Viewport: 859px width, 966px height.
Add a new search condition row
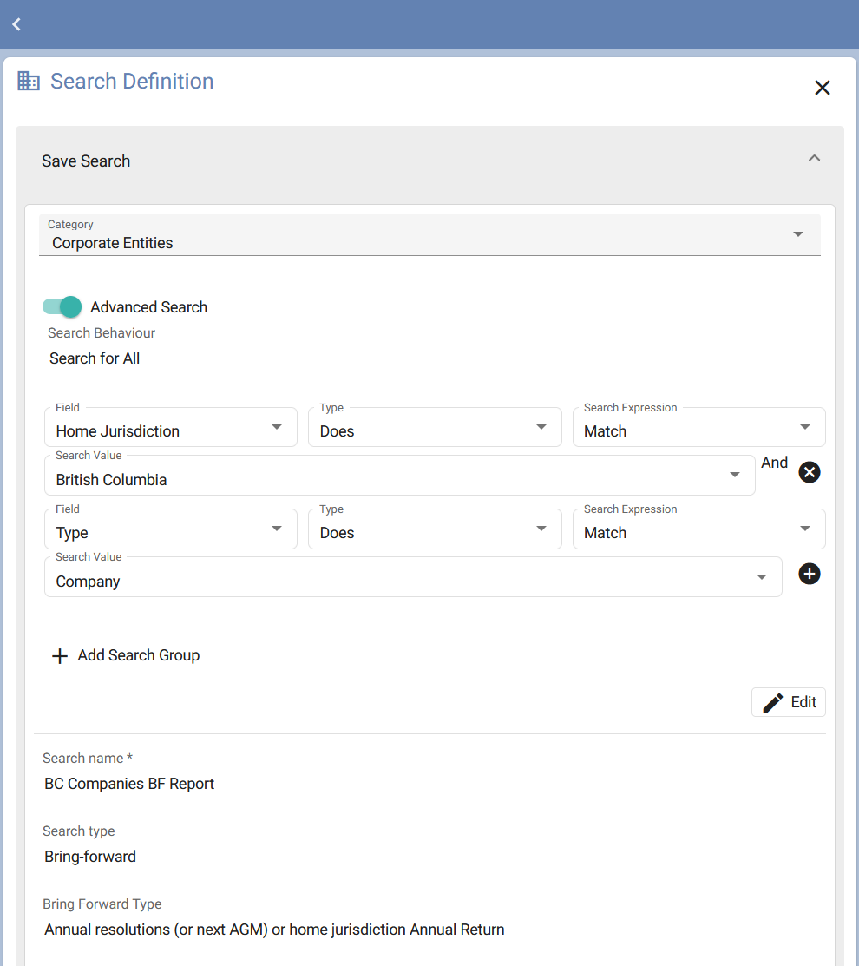tap(809, 574)
